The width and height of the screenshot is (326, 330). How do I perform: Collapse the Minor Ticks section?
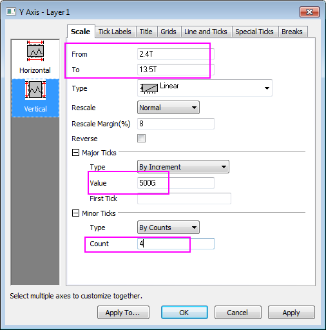tap(75, 213)
